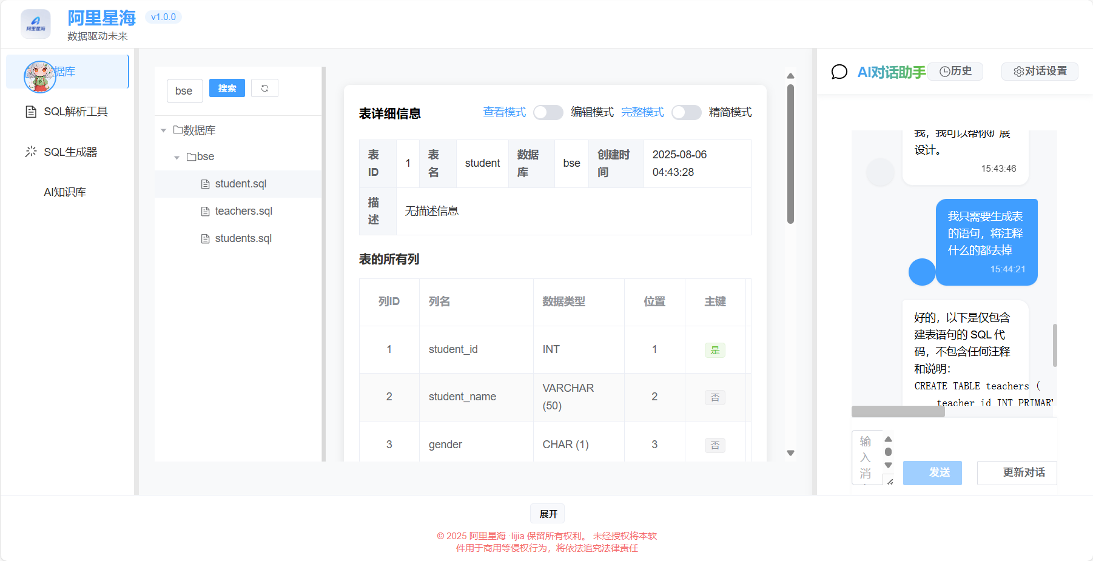Click the SQL生成器 sparkle icon
The height and width of the screenshot is (561, 1093).
tap(31, 152)
